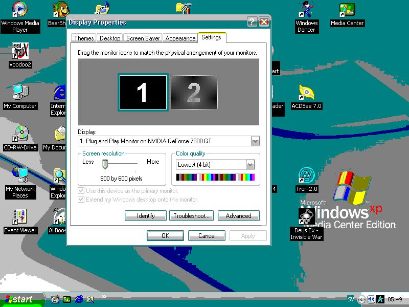Click the SV language indicator in tray
Image resolution: width=409 pixels, height=307 pixels.
[x=351, y=299]
